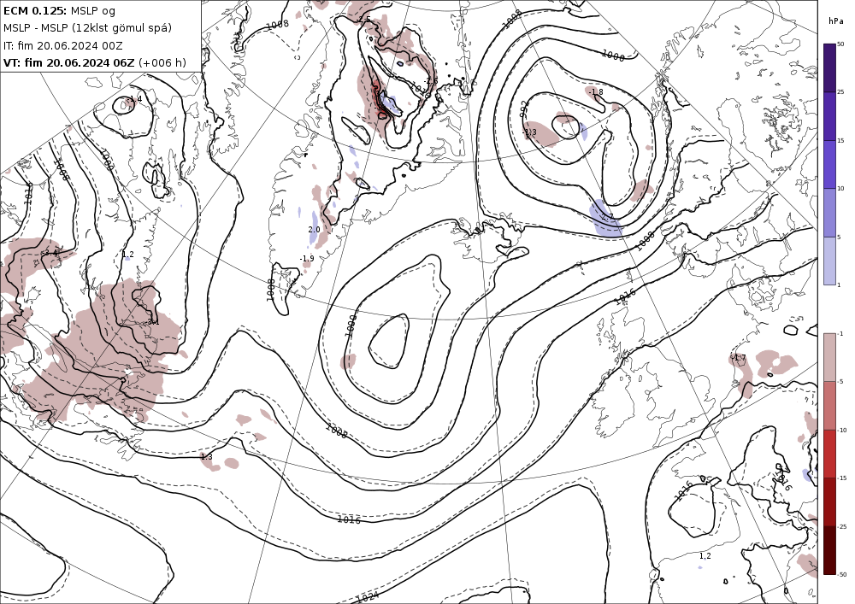Click the 'MSLP - MSLP (12klst gömul spá)' line

[x=87, y=28]
